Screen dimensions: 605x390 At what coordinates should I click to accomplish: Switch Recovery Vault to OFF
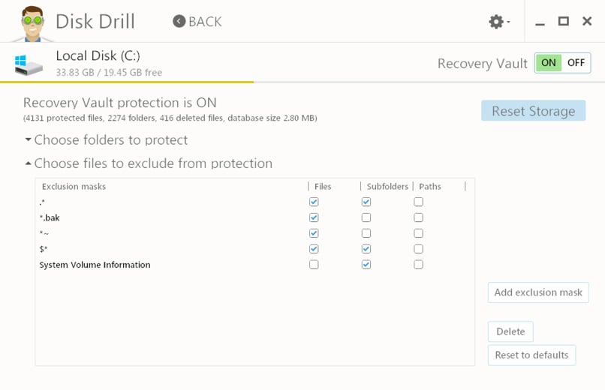coord(576,63)
